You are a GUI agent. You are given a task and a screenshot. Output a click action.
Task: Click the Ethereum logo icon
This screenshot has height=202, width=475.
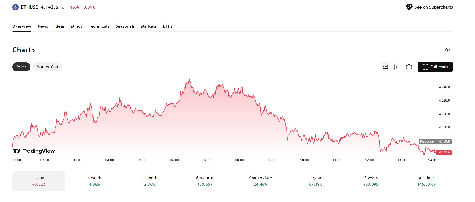(x=15, y=7)
